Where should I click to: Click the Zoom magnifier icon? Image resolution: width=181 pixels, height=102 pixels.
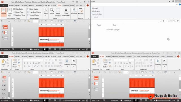click(x=52, y=11)
